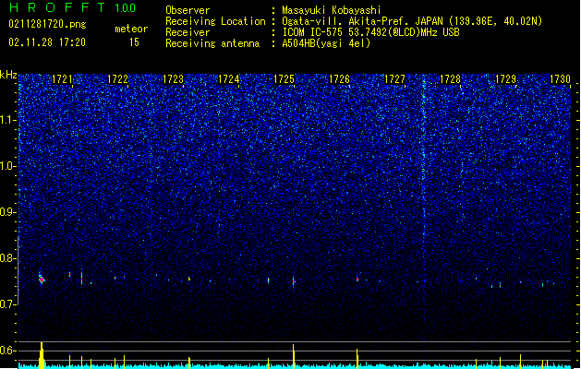Click the widest yellow power spike at the far left
Viewport: 581px width, 369px height.
[x=42, y=354]
